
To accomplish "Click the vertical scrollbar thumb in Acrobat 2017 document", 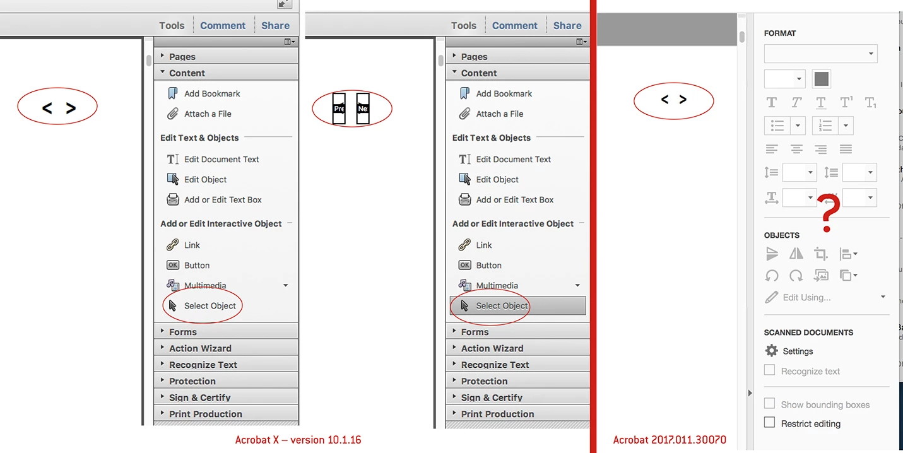I will pyautogui.click(x=742, y=36).
